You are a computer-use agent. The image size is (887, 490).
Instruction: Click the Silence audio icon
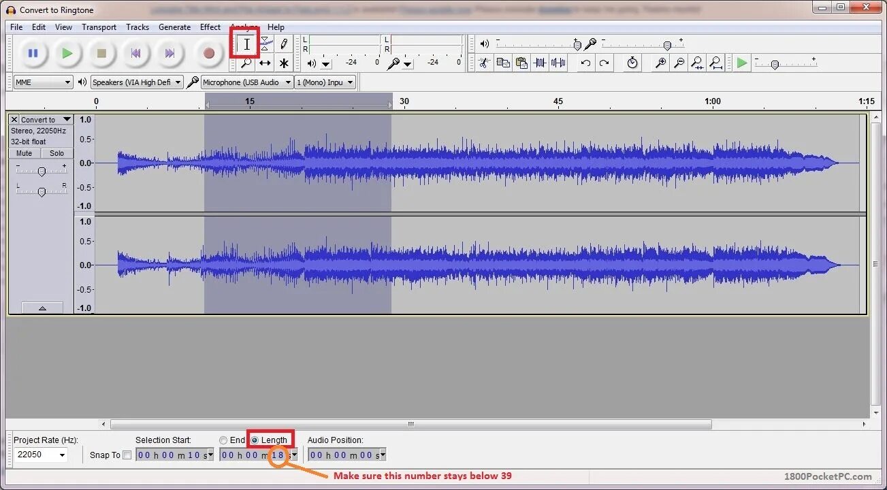558,63
